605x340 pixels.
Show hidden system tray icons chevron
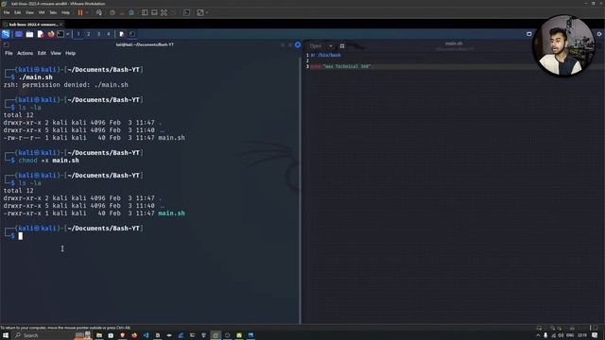click(538, 335)
